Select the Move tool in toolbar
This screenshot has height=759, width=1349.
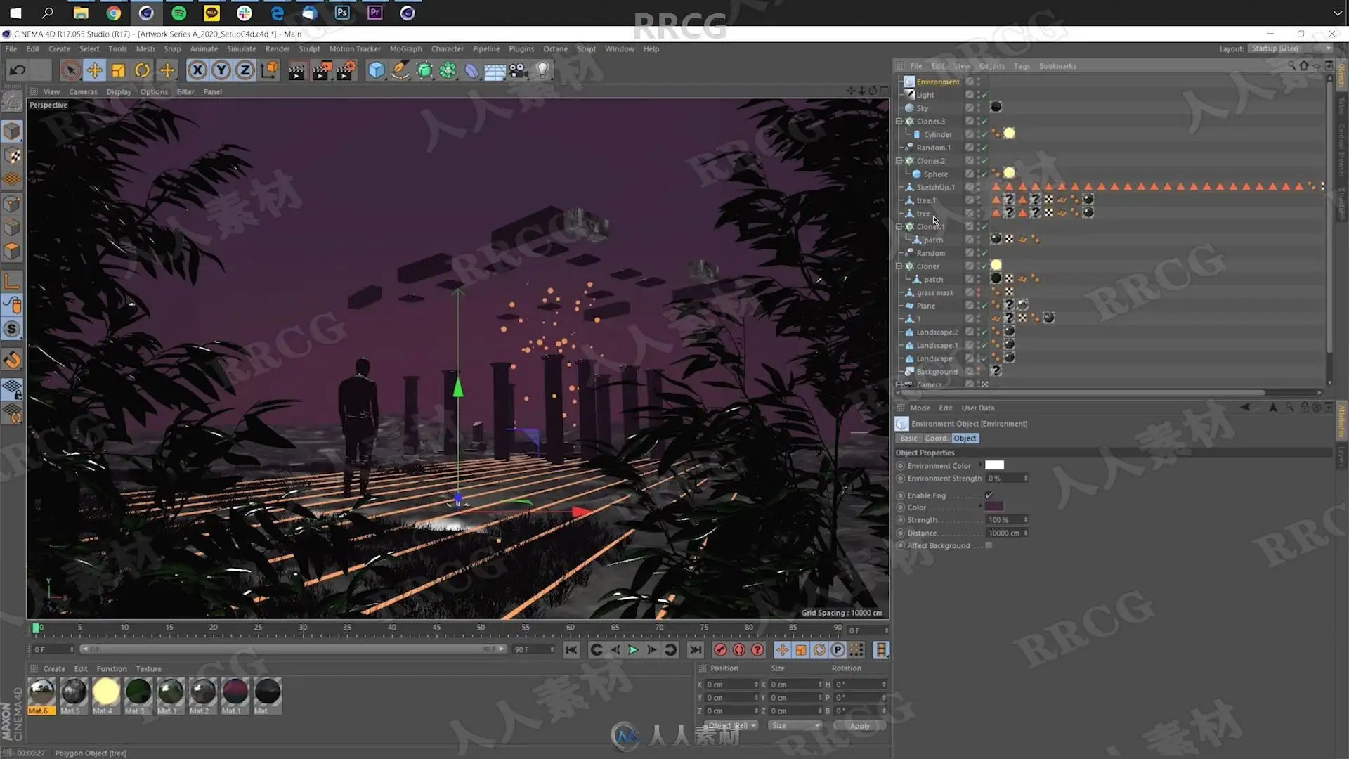[x=94, y=70]
